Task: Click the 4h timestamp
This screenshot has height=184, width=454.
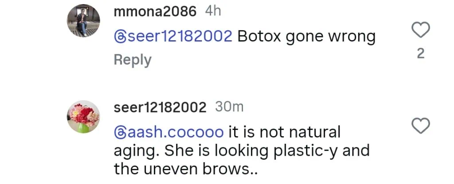Action: (213, 12)
